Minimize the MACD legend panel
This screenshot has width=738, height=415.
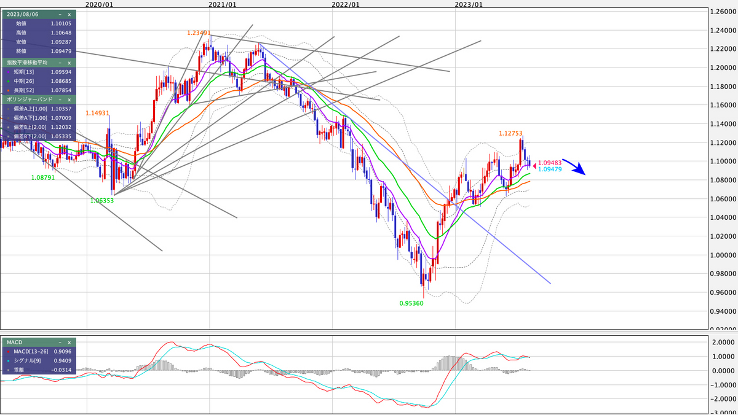click(60, 342)
